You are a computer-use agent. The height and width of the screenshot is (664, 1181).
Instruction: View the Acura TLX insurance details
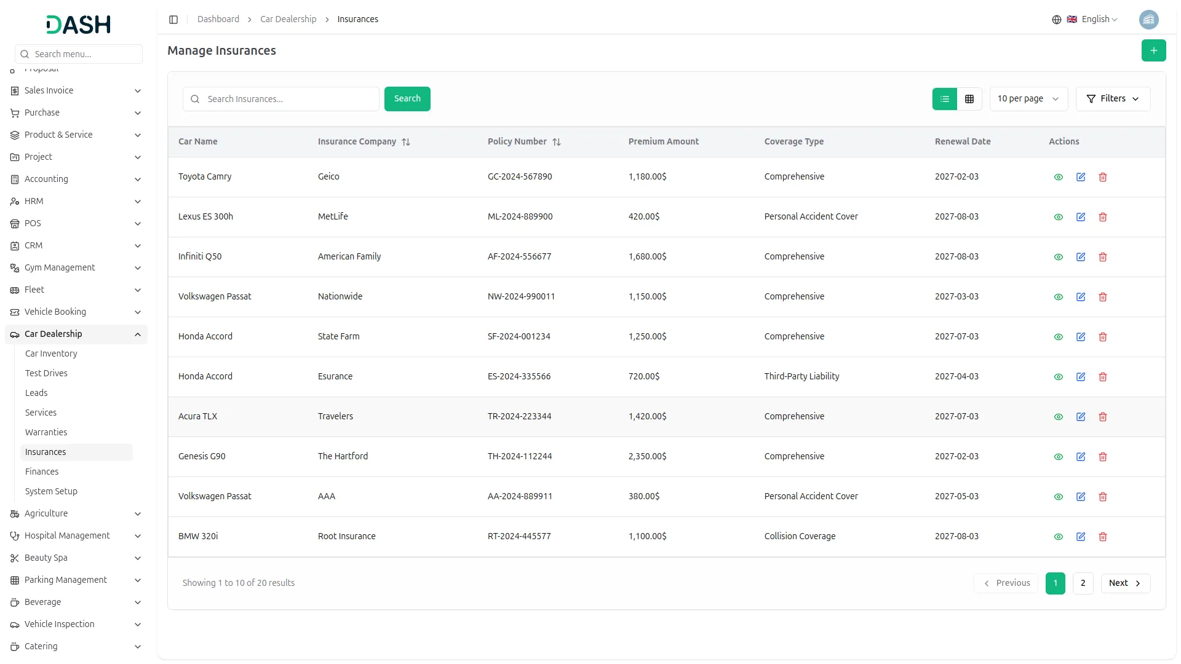1058,417
